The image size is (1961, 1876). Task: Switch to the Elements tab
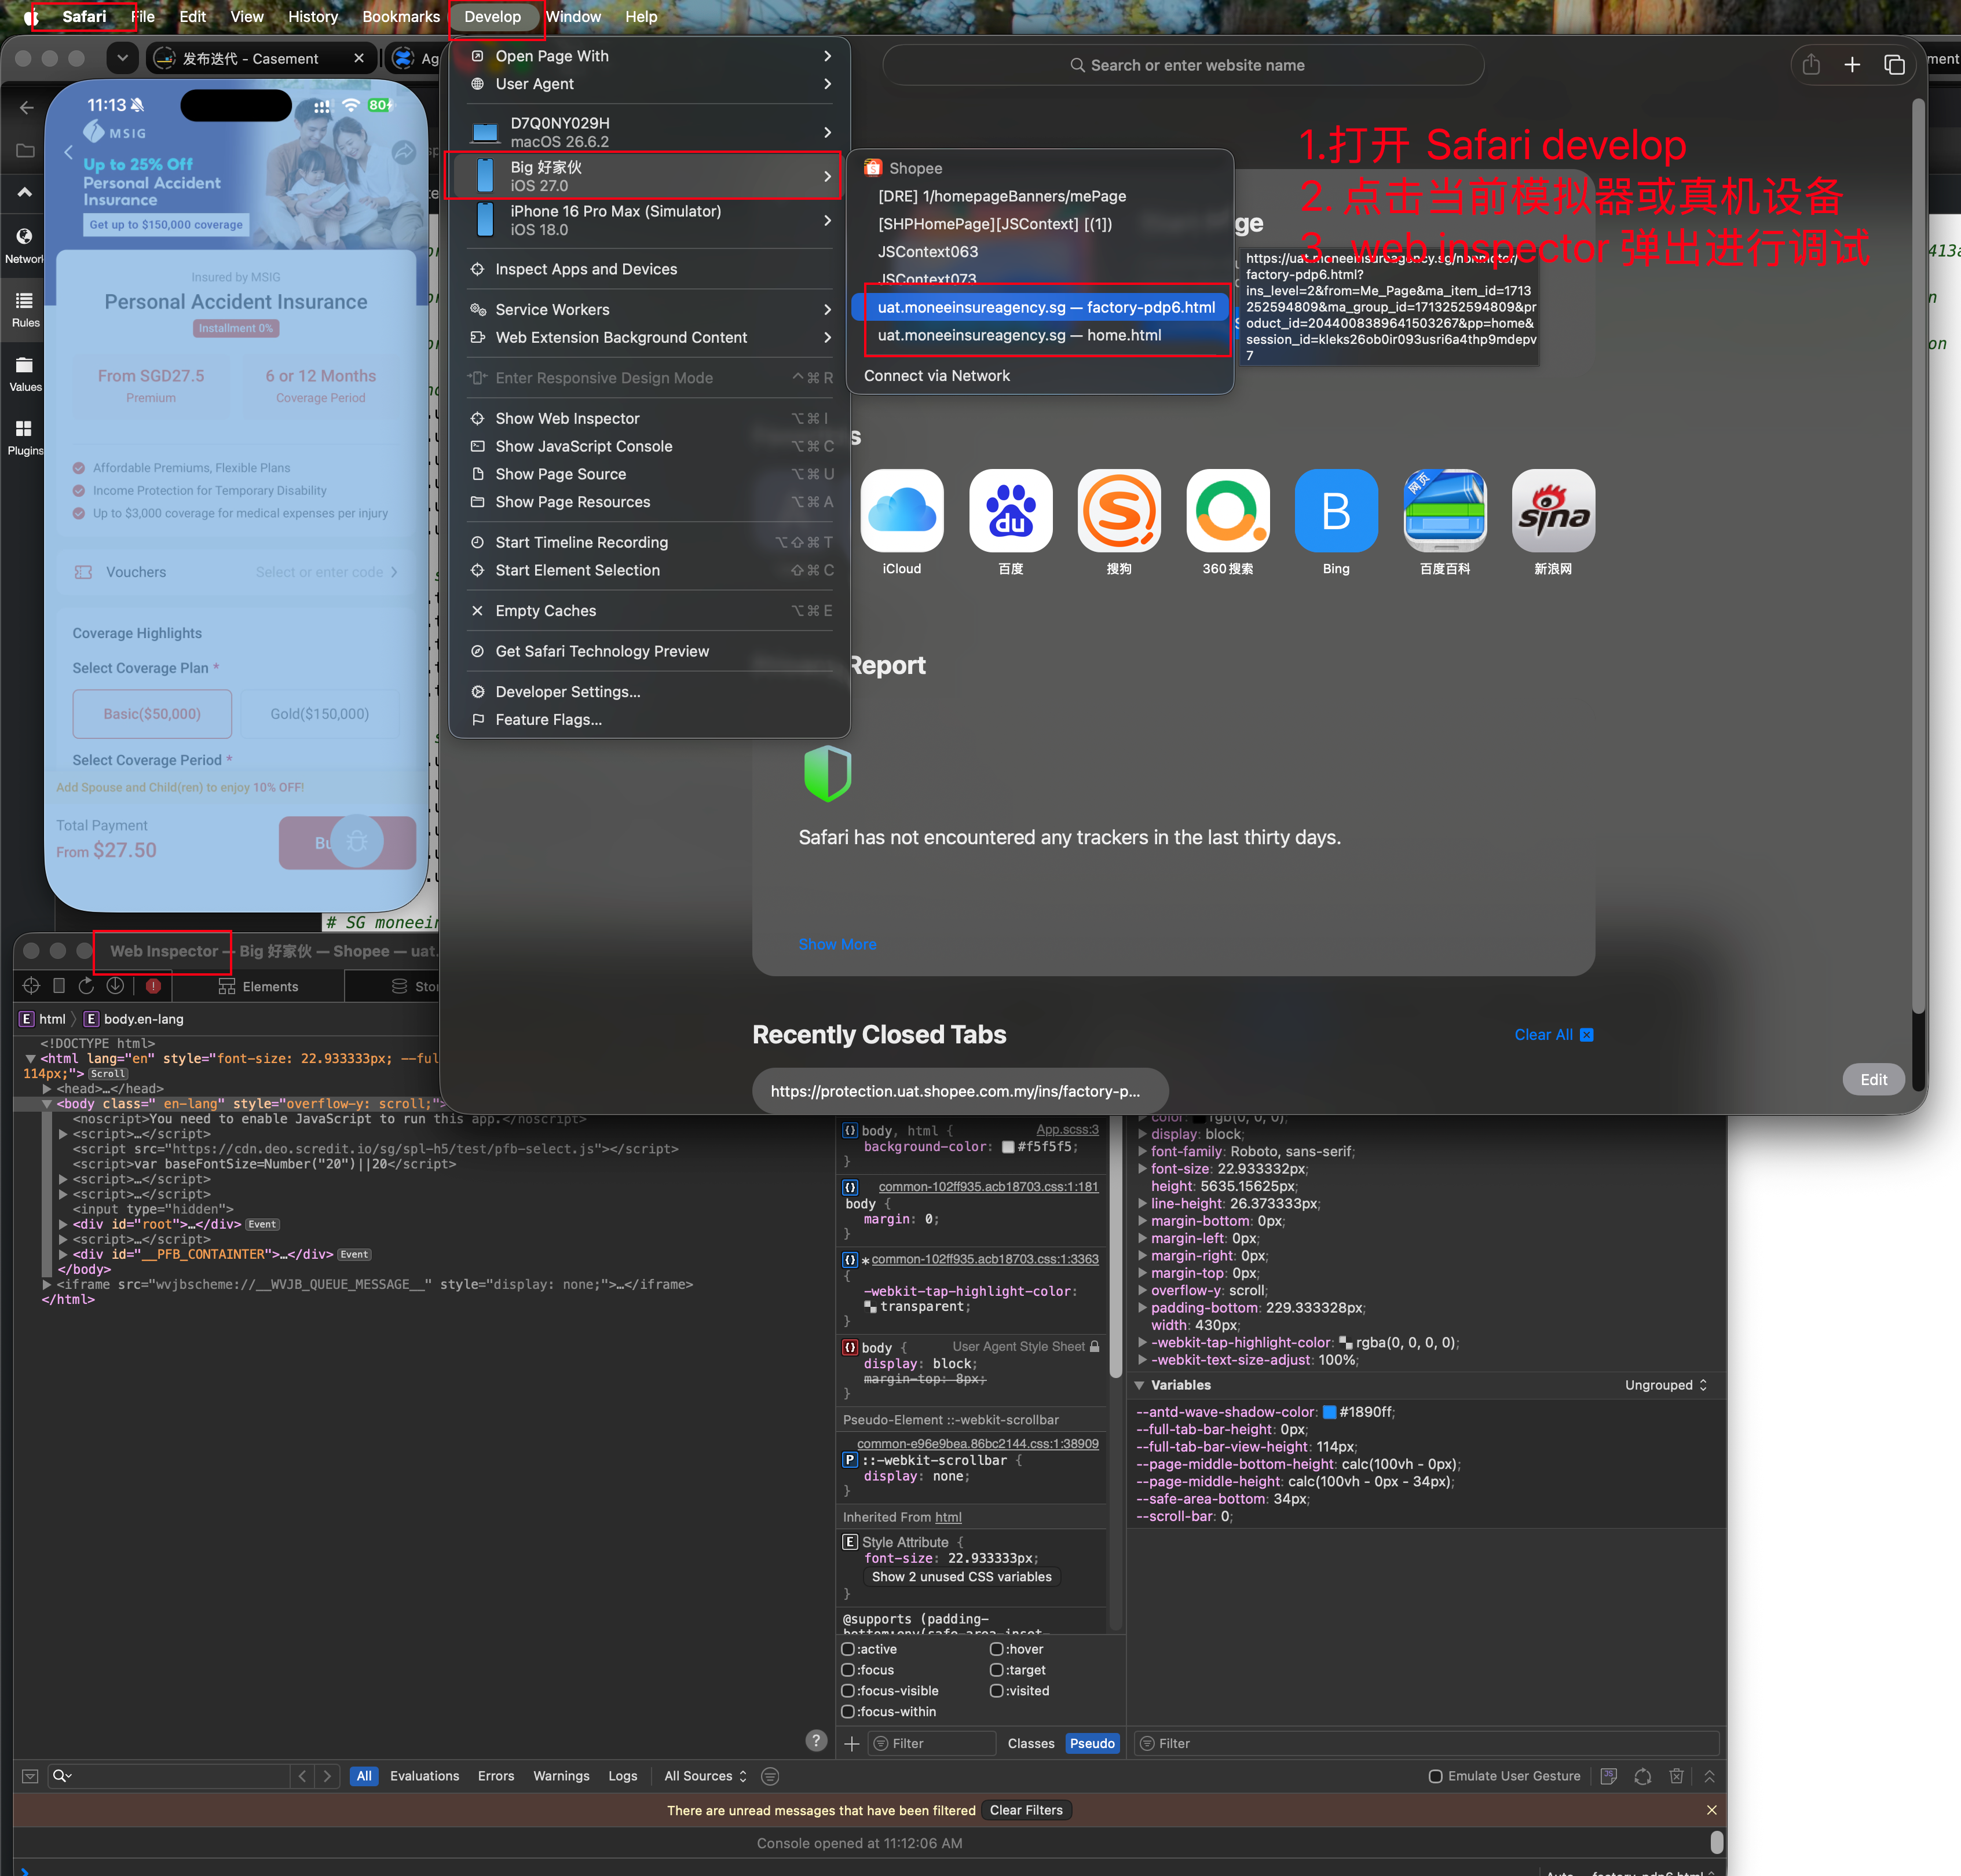[259, 986]
